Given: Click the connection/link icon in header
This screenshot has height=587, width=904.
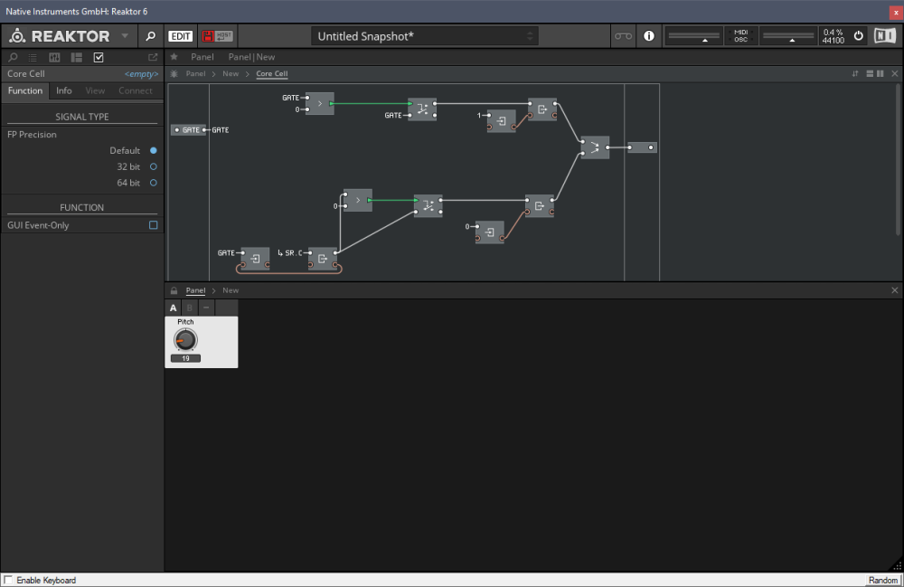Looking at the screenshot, I should click(x=623, y=36).
